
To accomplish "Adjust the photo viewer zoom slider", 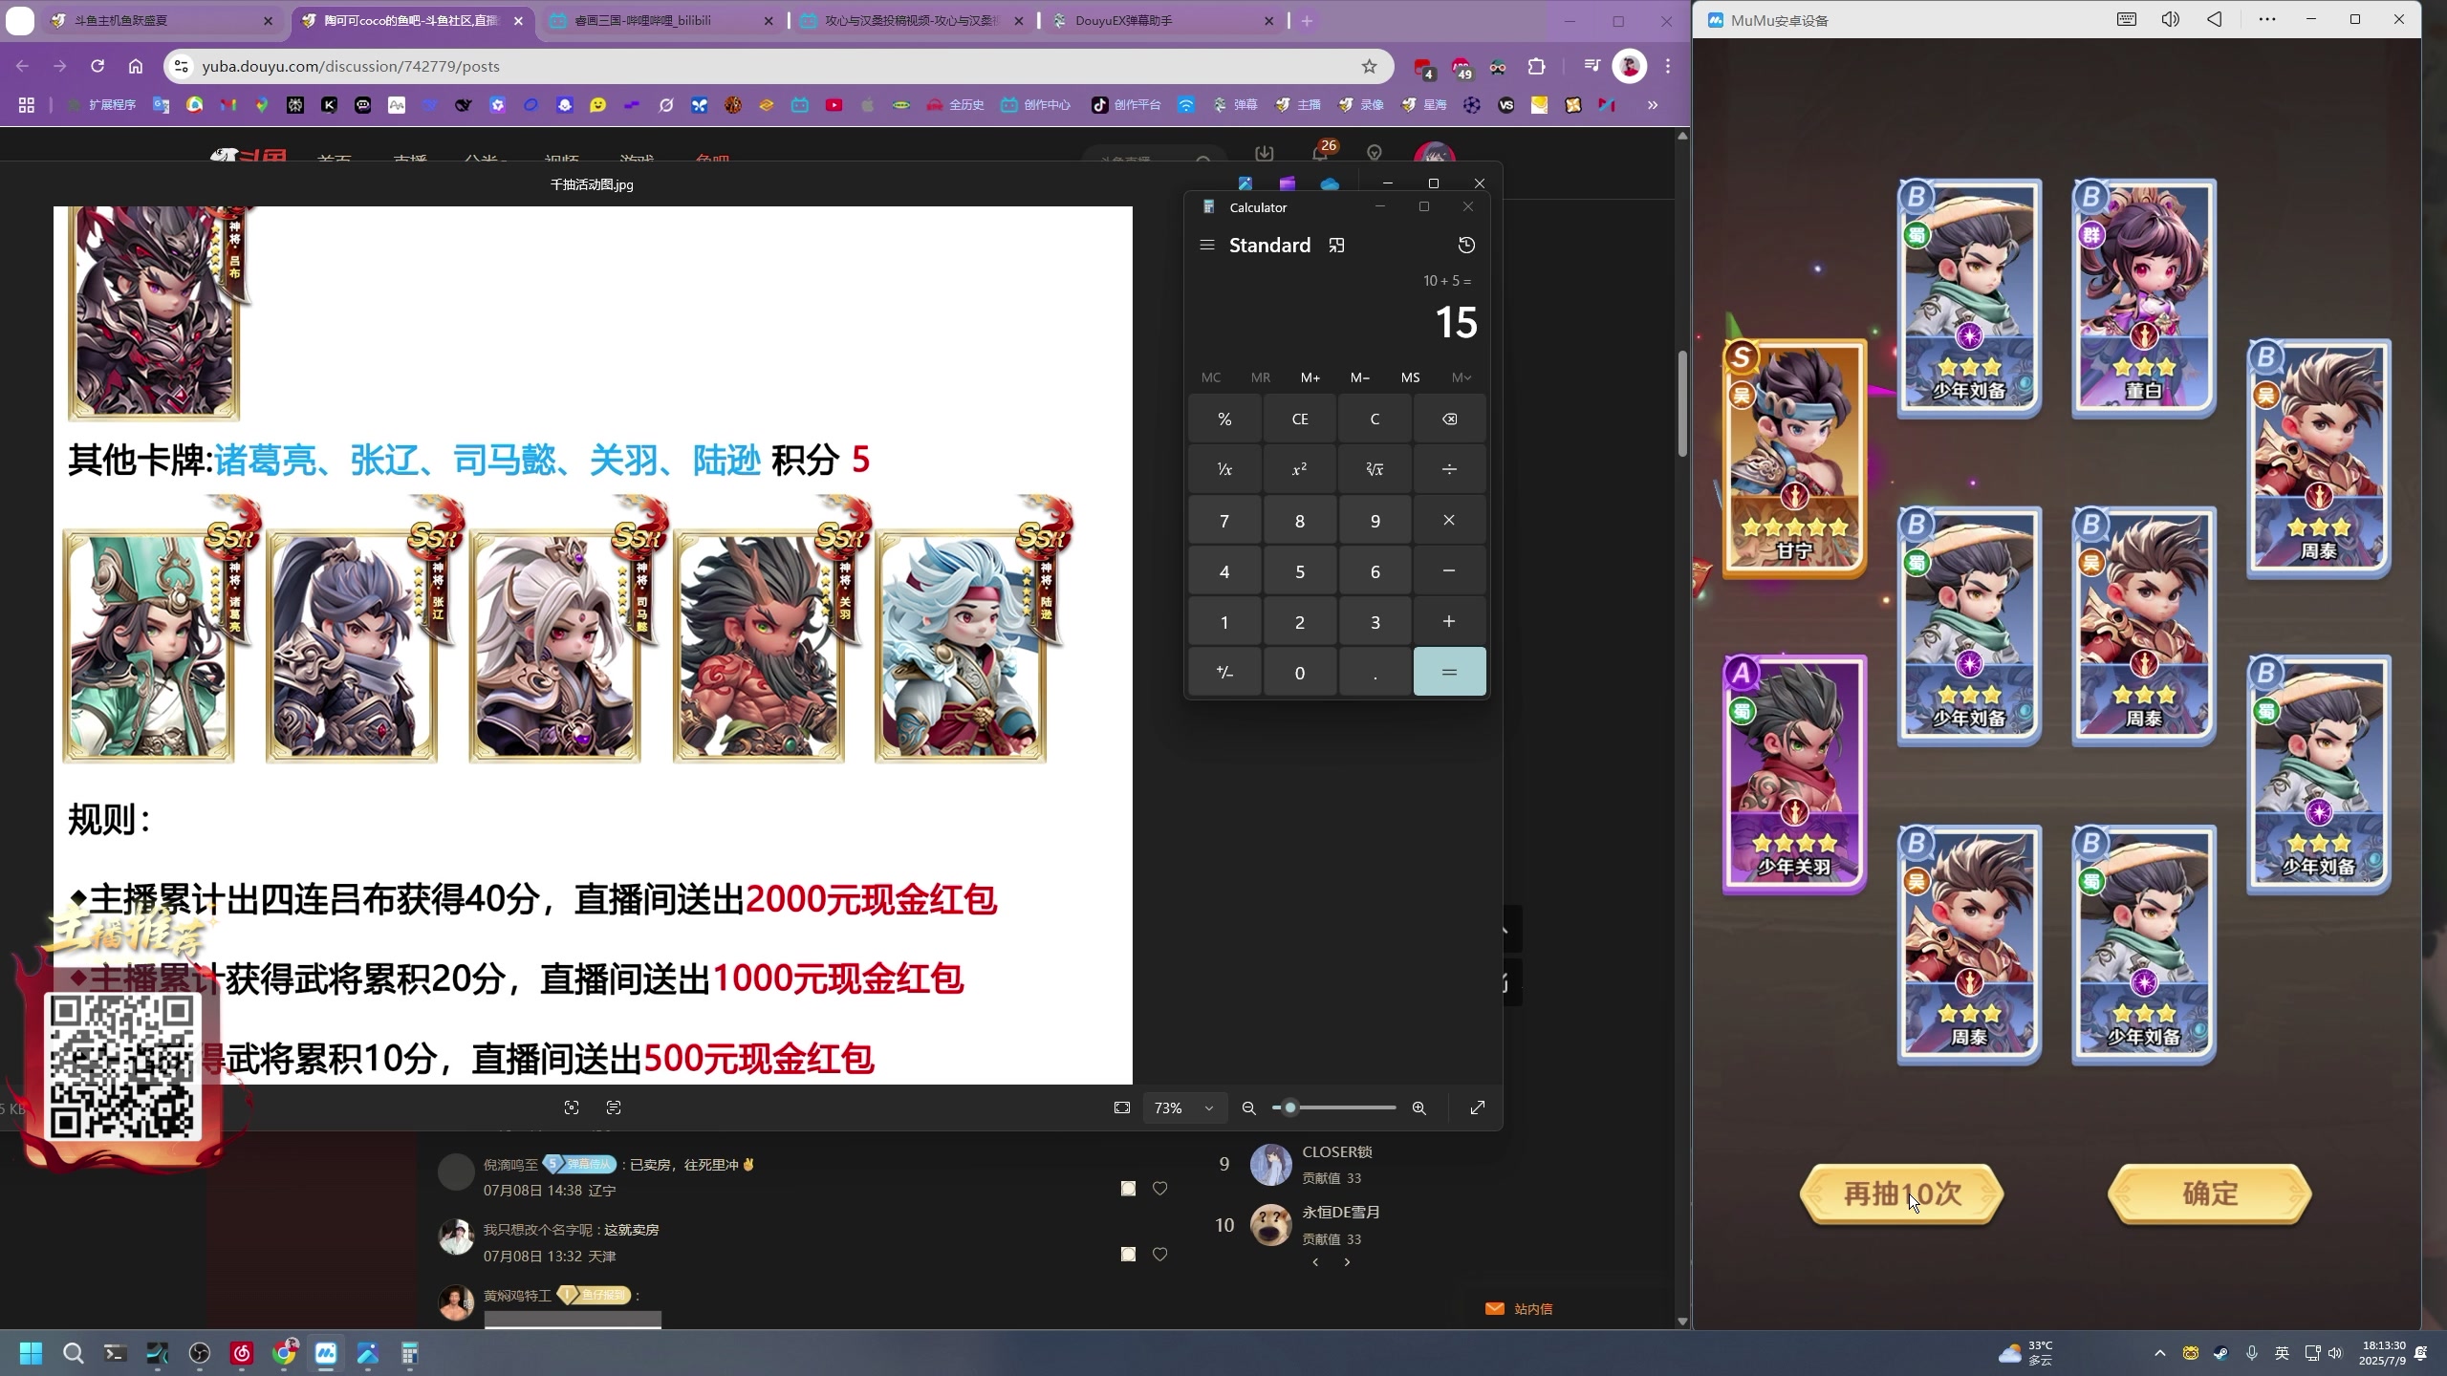I will pyautogui.click(x=1334, y=1107).
